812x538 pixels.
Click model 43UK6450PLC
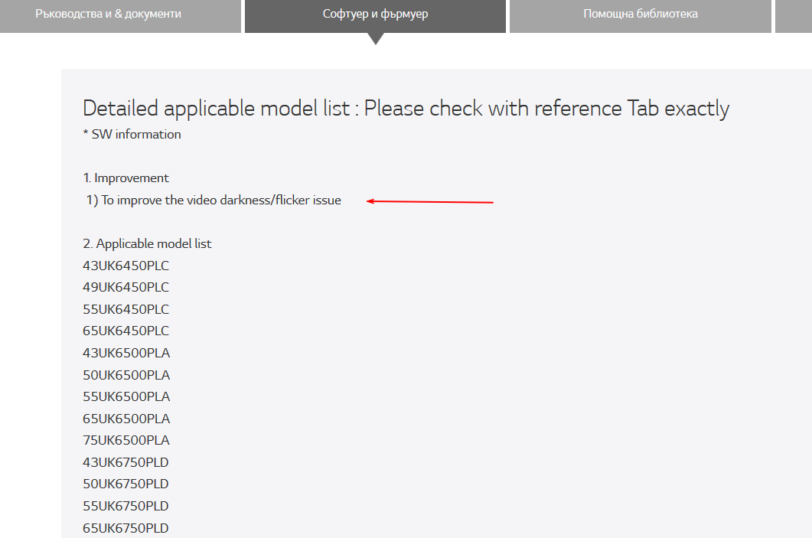pyautogui.click(x=126, y=266)
